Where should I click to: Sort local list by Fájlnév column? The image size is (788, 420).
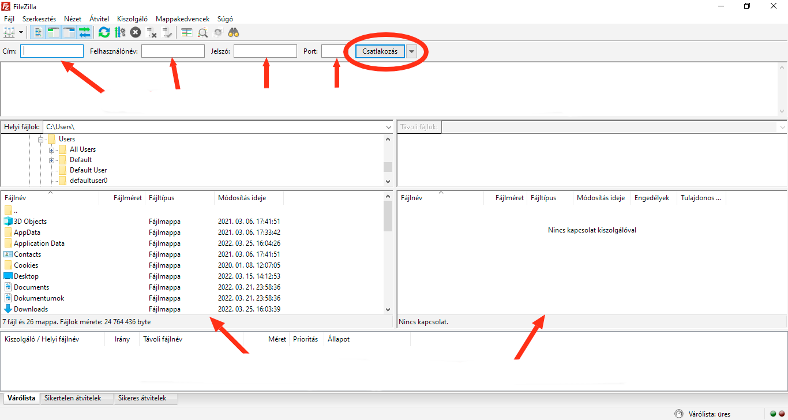point(50,198)
